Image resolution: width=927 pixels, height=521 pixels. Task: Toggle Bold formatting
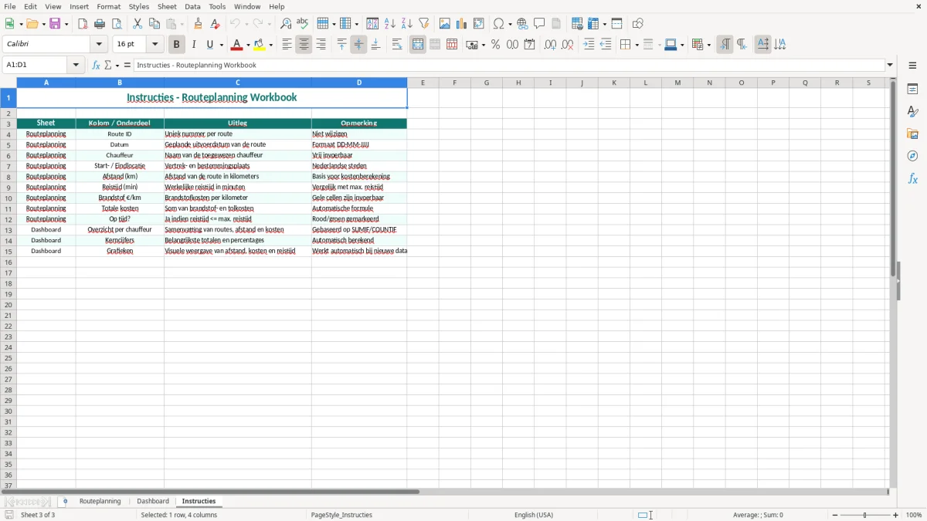(177, 45)
